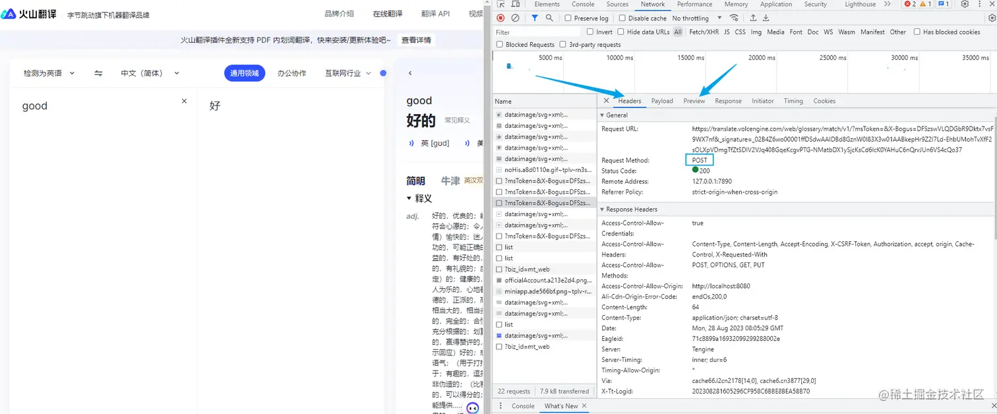Click the import HAR upload icon

[753, 18]
